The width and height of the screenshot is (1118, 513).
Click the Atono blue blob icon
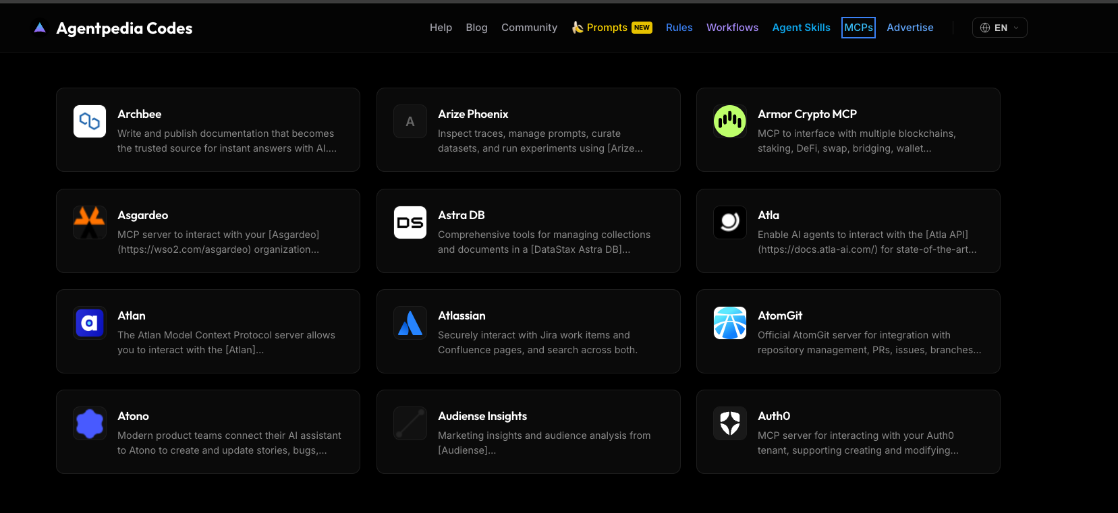[90, 423]
